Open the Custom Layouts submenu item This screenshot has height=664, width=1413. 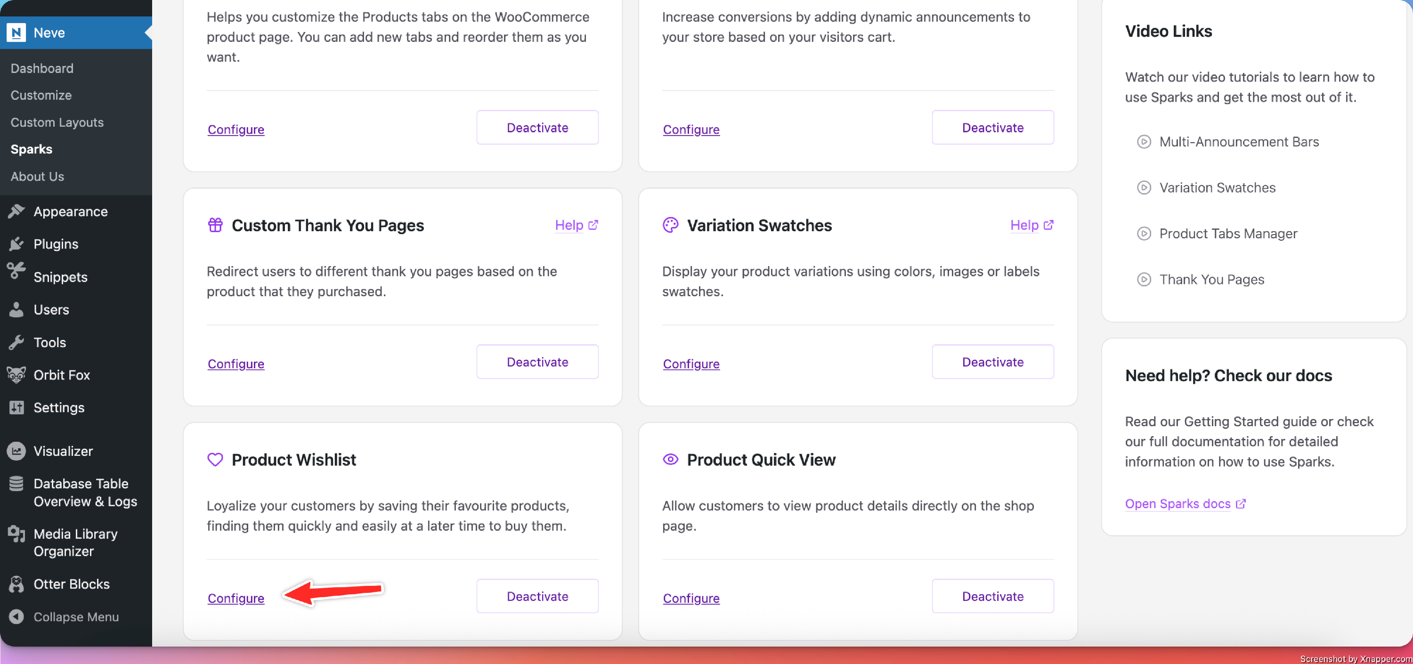(x=57, y=122)
